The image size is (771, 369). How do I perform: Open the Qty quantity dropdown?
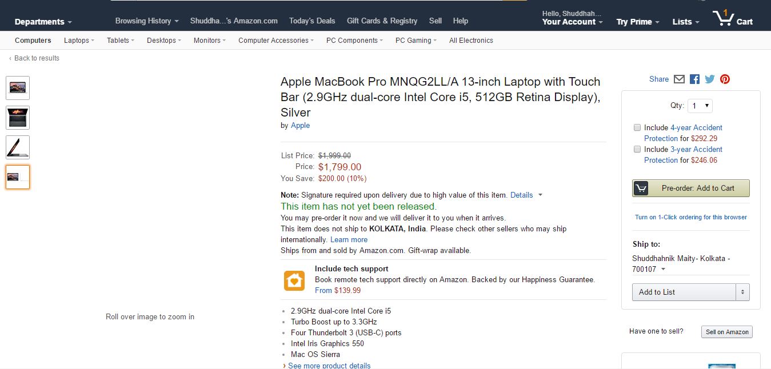click(x=700, y=106)
